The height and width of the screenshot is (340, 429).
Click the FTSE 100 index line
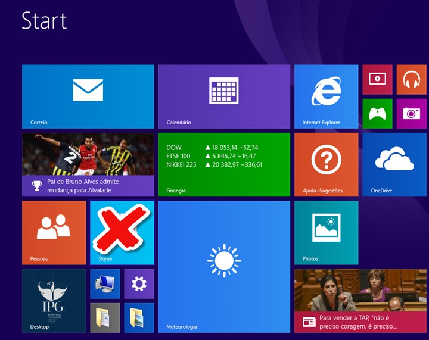pyautogui.click(x=211, y=156)
